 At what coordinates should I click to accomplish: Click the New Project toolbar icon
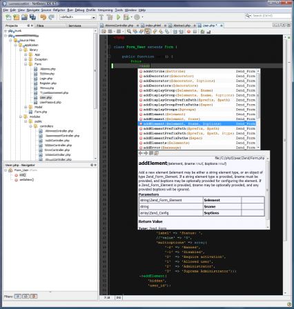coord(16,17)
